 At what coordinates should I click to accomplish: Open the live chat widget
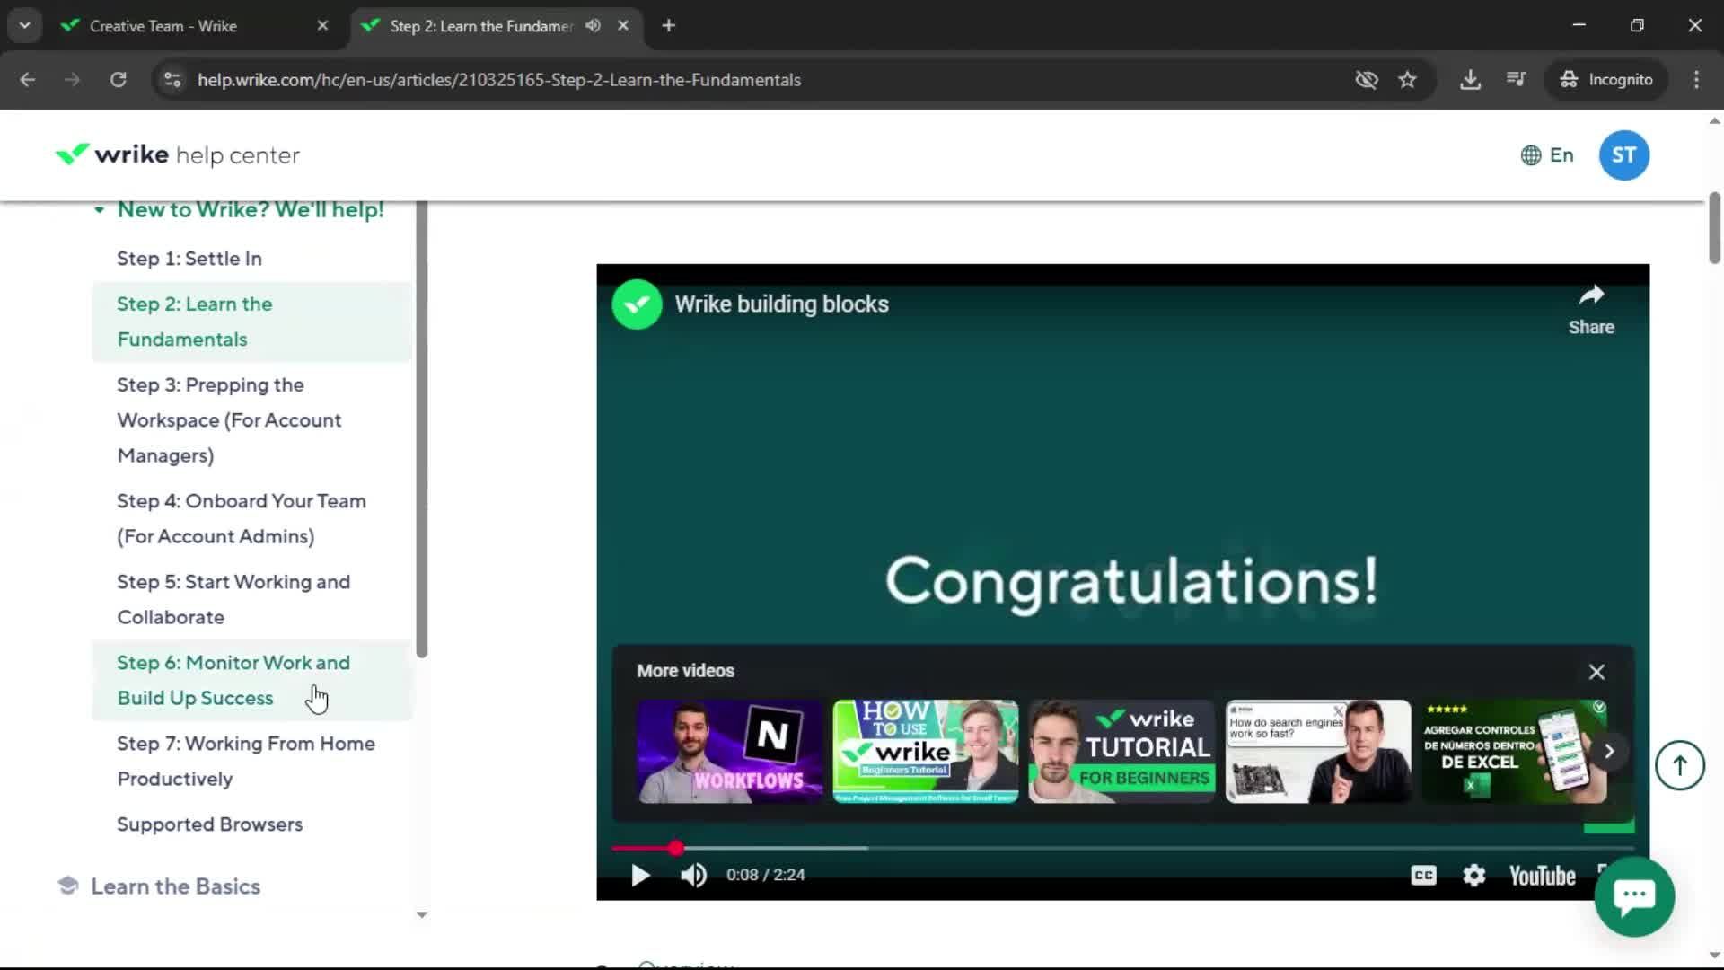click(1634, 896)
